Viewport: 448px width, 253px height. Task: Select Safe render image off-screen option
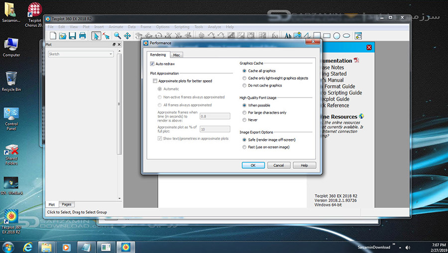[x=244, y=140]
